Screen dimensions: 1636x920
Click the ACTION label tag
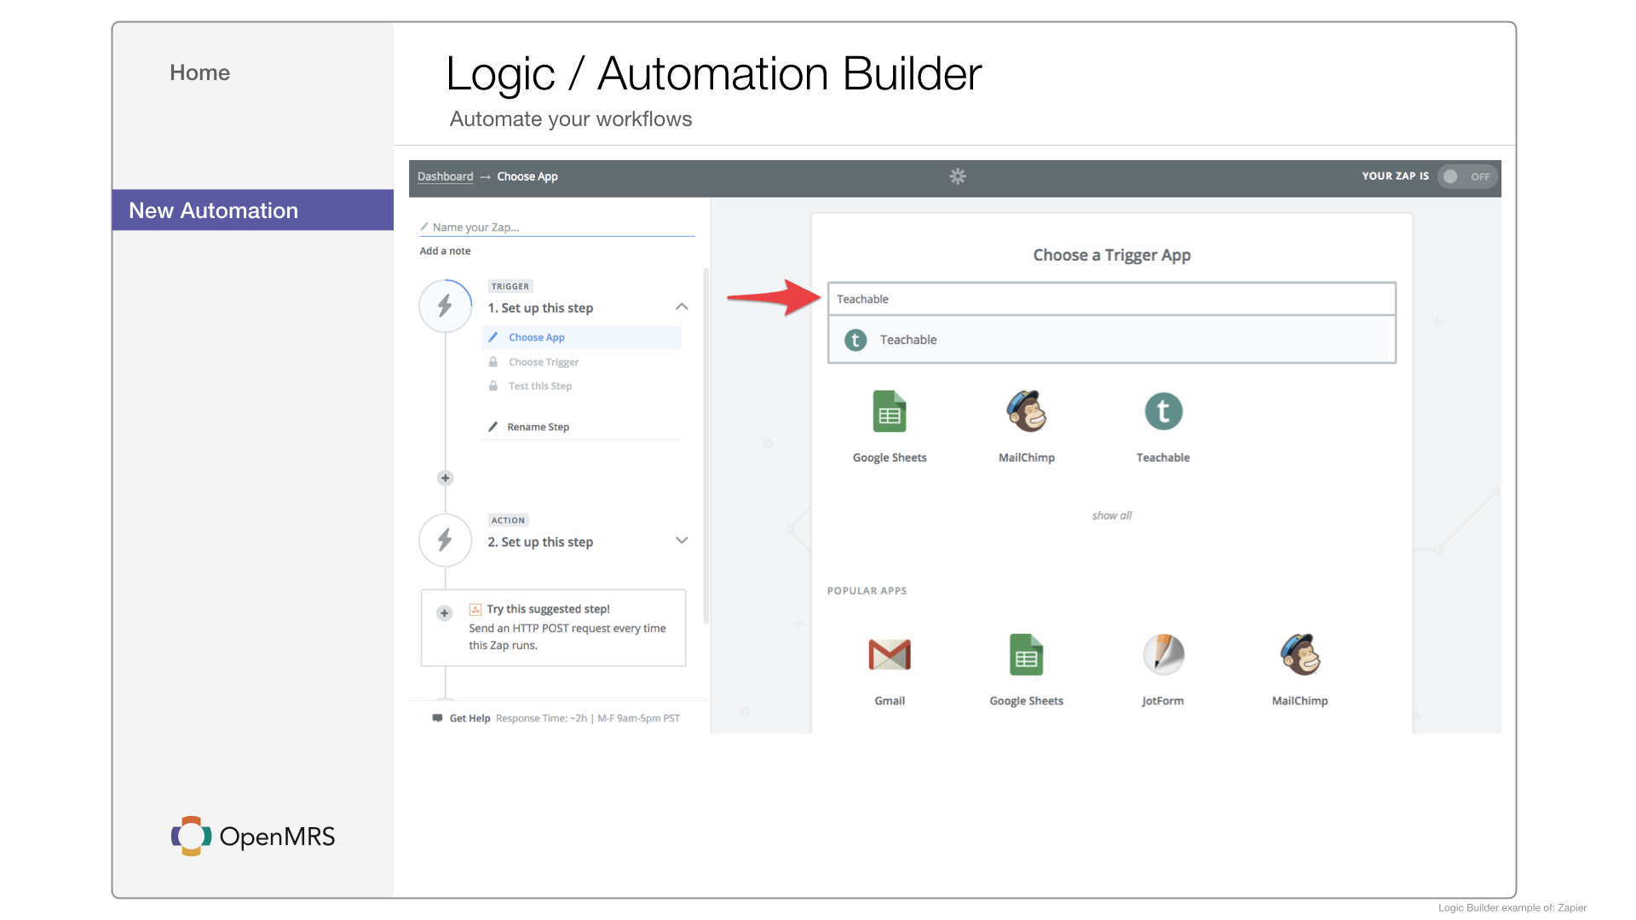tap(508, 520)
